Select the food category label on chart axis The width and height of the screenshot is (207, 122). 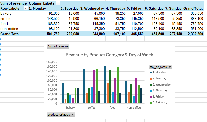(113, 108)
